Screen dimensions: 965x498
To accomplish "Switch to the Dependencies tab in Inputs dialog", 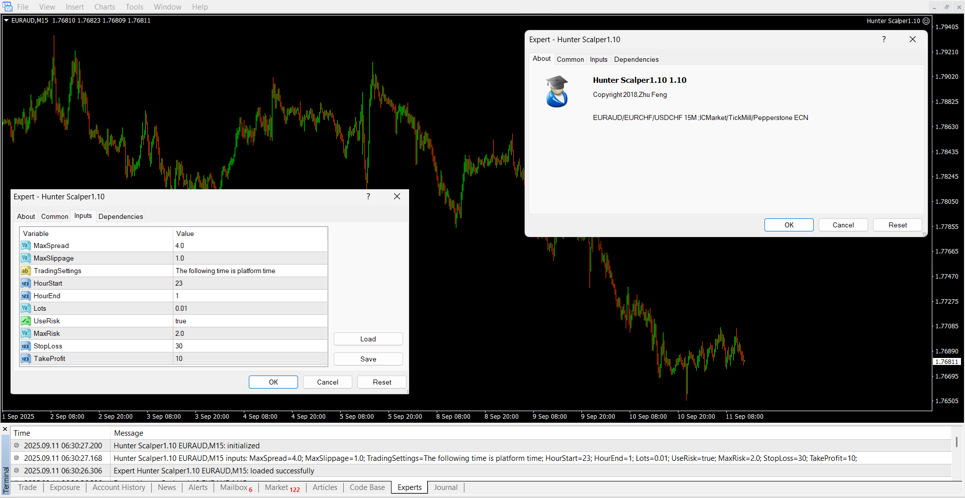I will tap(121, 216).
